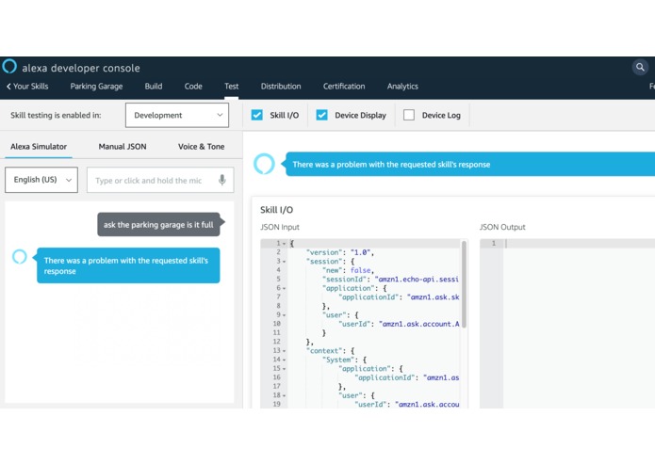655x465 pixels.
Task: Collapse the user block at line 18
Action: point(284,395)
